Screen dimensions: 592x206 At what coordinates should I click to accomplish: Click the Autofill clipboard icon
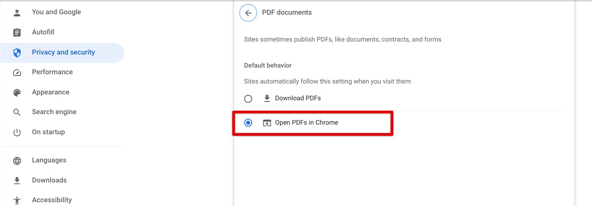(17, 32)
